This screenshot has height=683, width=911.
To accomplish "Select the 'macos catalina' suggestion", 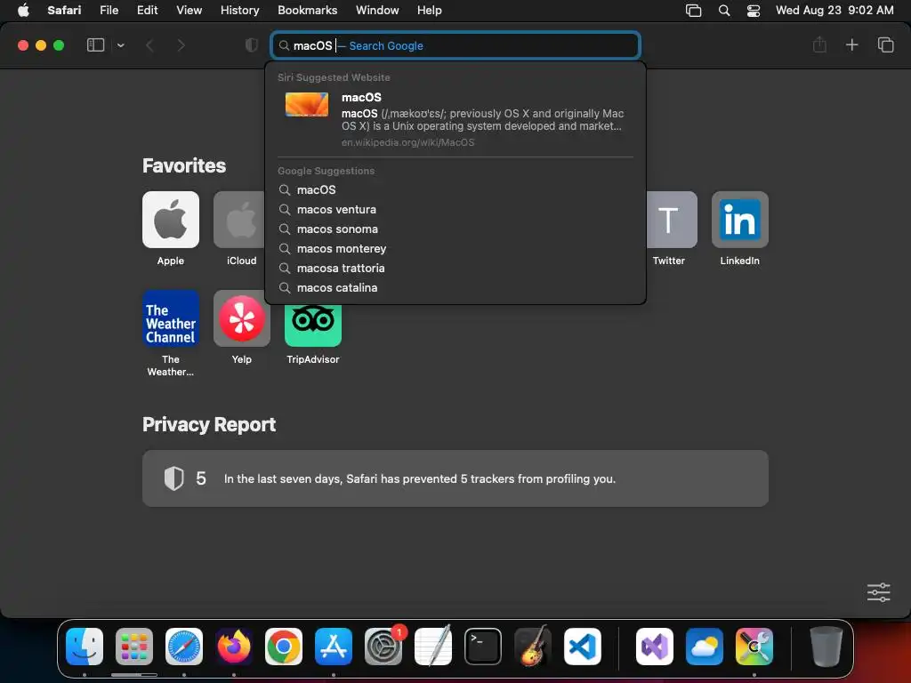I will coord(455,288).
